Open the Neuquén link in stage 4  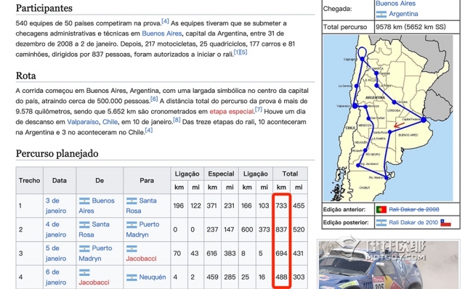pos(153,277)
